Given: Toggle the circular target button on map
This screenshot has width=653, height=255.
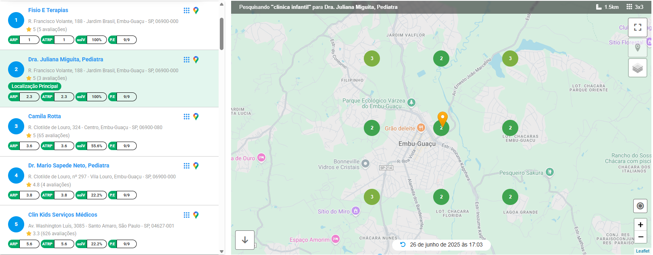Looking at the screenshot, I should [640, 206].
